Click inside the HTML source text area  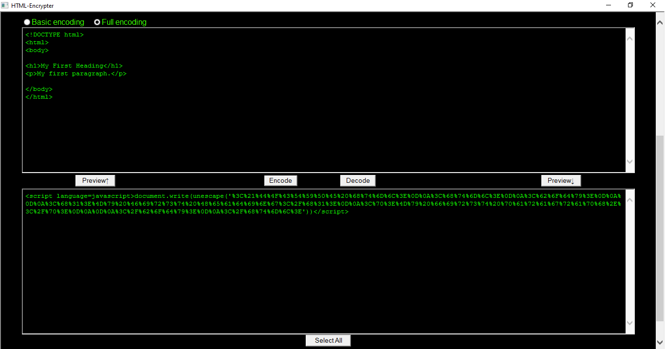324,100
